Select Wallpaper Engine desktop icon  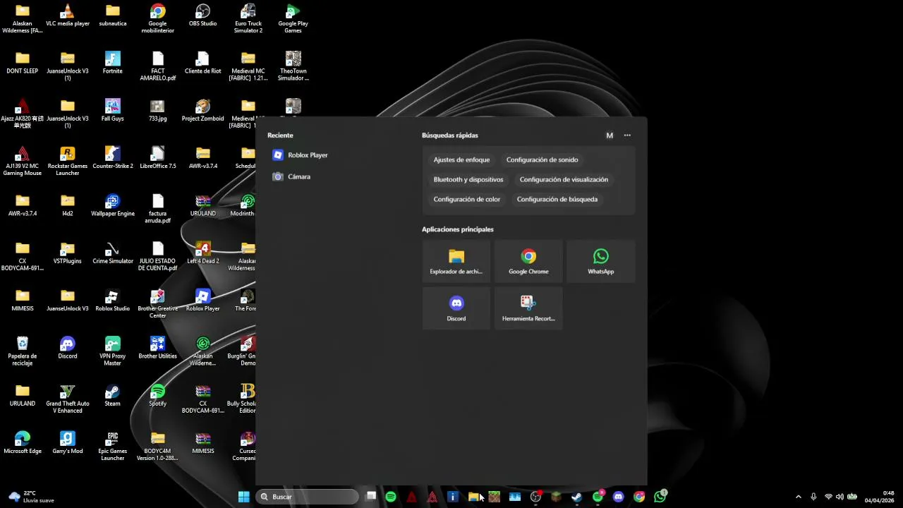(x=113, y=205)
